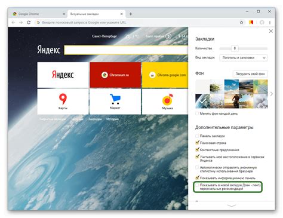This screenshot has width=283, height=218.
Task: Go back with the browser back arrow
Action: click(13, 23)
